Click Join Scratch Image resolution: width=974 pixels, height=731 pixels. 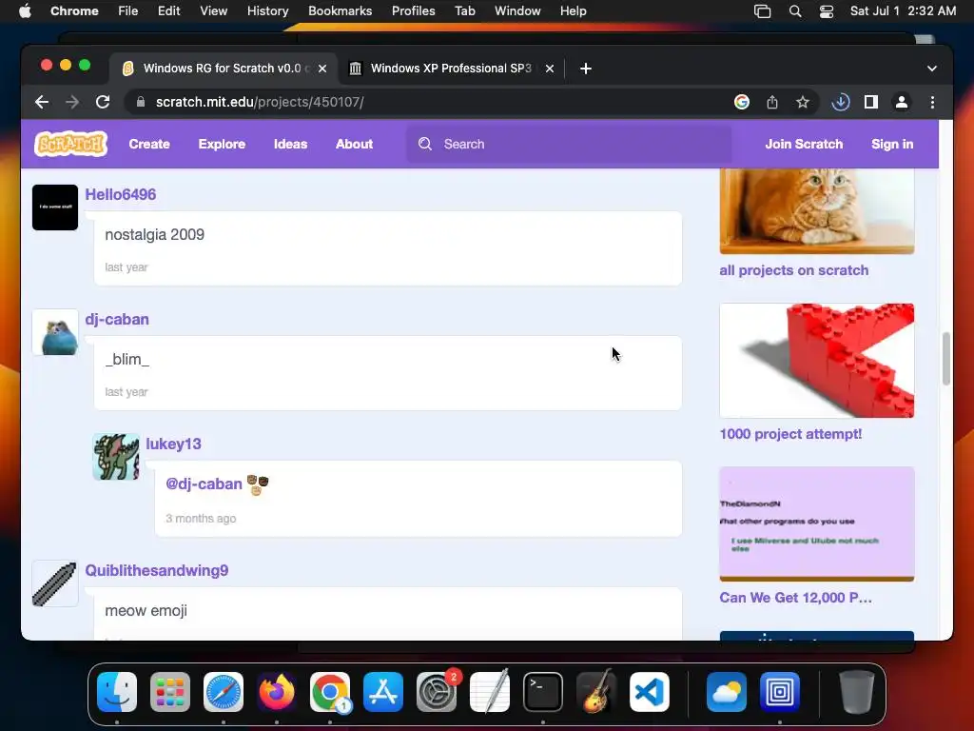[804, 144]
